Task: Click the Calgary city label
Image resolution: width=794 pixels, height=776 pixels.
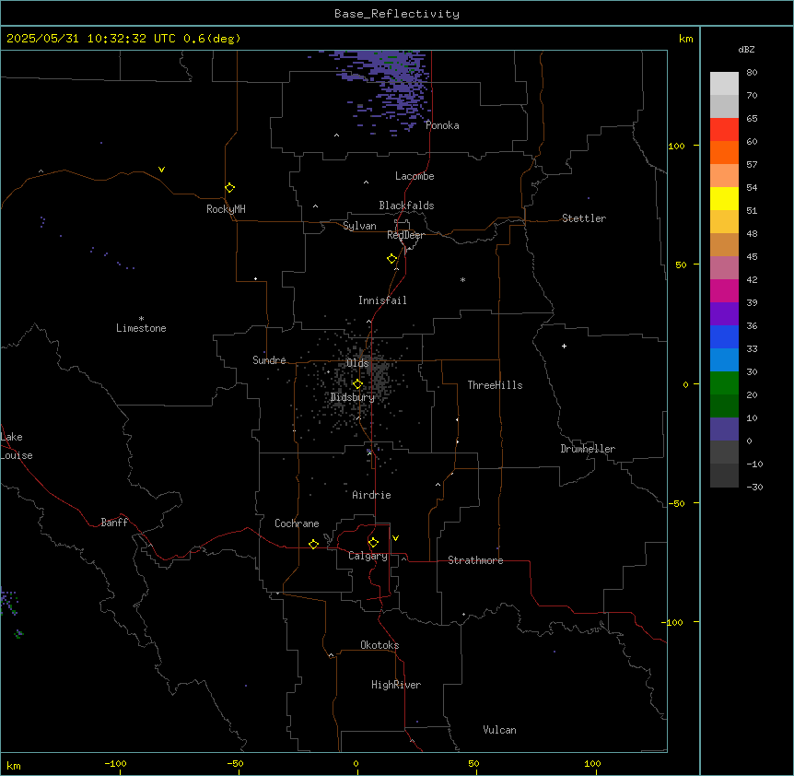Action: pyautogui.click(x=368, y=556)
